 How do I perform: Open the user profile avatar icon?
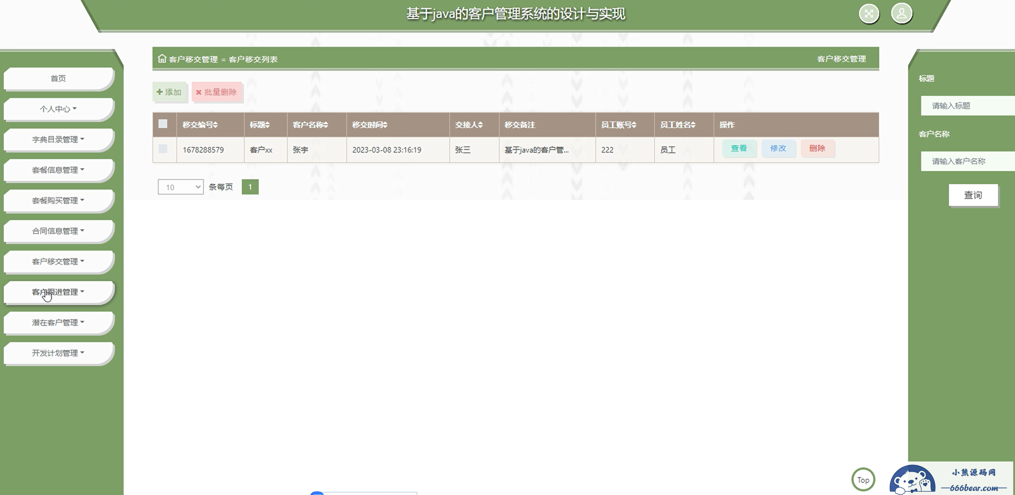(902, 13)
